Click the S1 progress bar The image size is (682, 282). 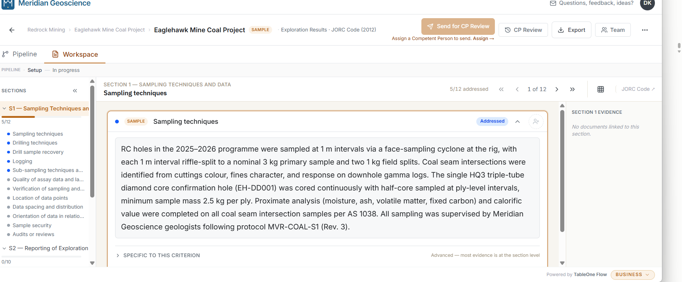[41, 117]
